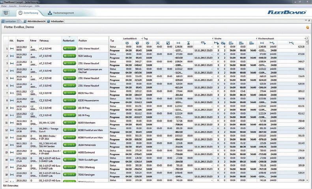The image size is (312, 189).
Task: Click the slashed-square availability column icon
Action: pos(168,43)
